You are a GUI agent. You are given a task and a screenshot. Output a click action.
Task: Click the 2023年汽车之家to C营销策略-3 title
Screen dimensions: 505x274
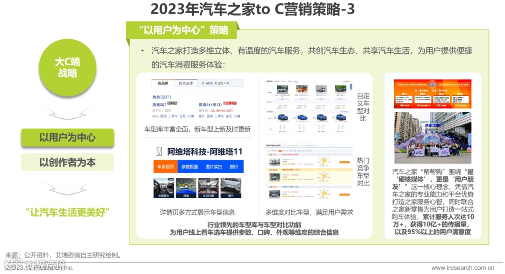point(252,9)
